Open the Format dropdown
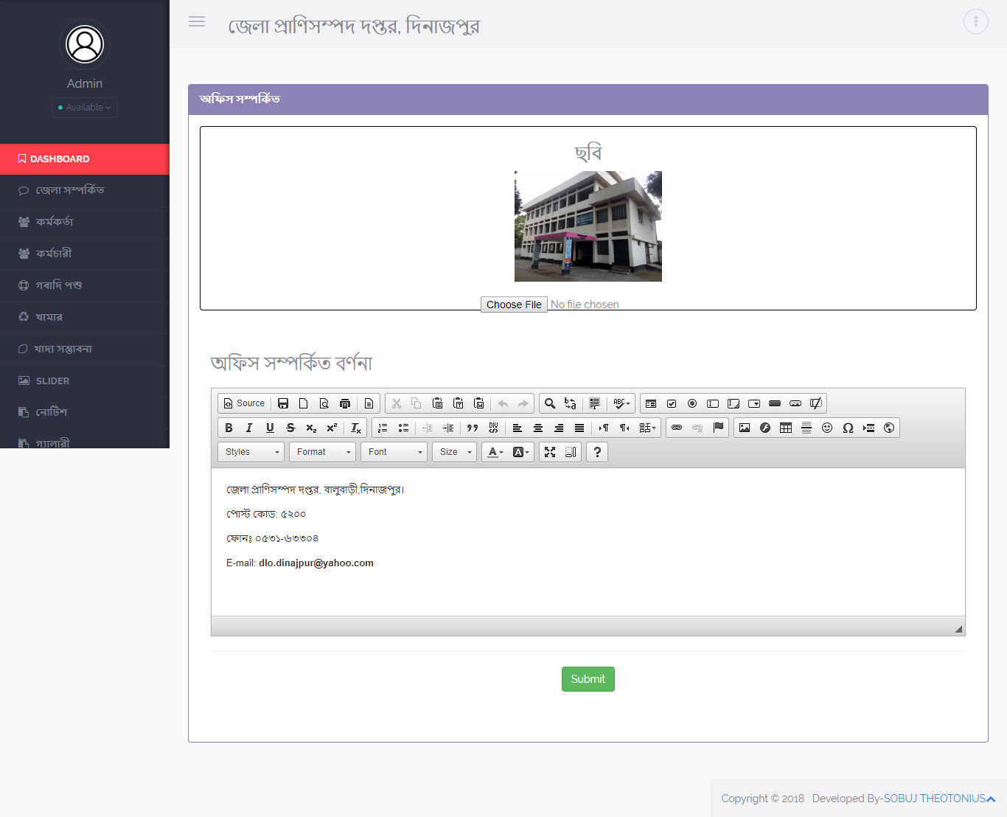Image resolution: width=1007 pixels, height=817 pixels. [x=322, y=451]
